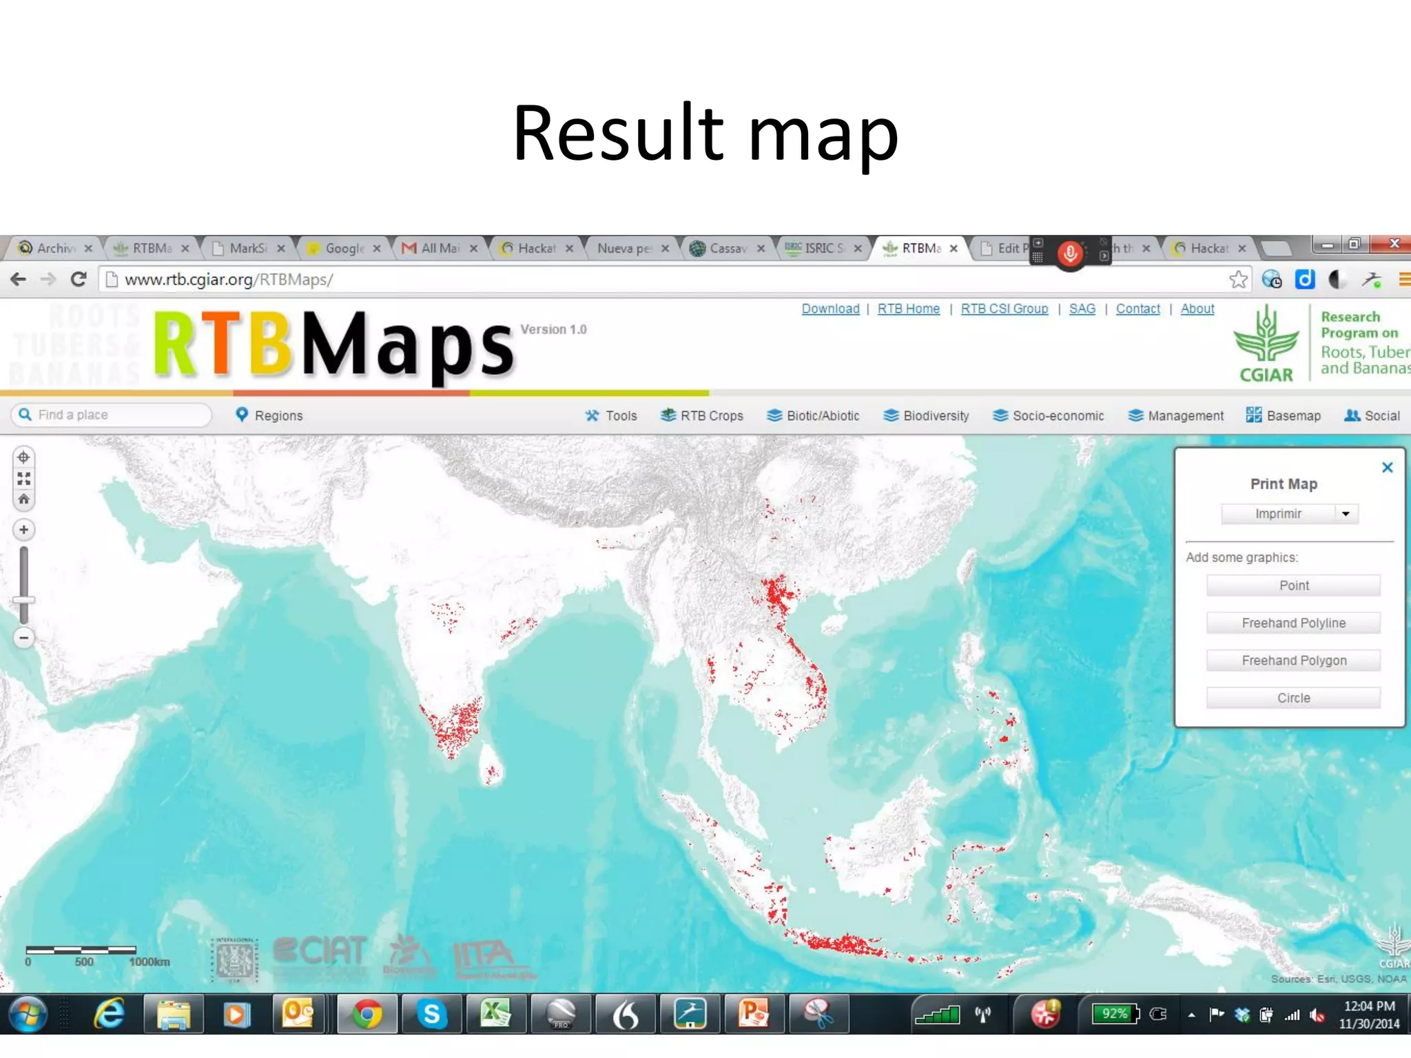Click the locate-me icon on the map
Image resolution: width=1411 pixels, height=1058 pixels.
click(23, 457)
